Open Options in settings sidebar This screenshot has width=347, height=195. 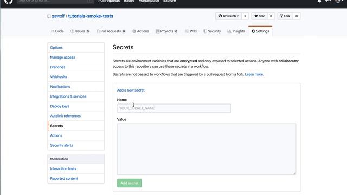click(76, 48)
